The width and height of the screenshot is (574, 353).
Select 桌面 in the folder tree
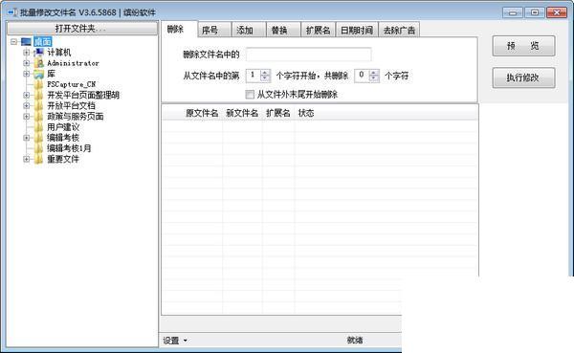(43, 42)
